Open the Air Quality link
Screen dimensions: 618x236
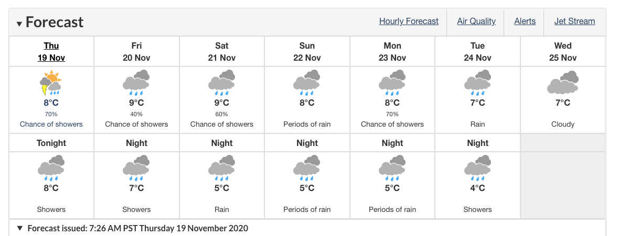tap(476, 21)
